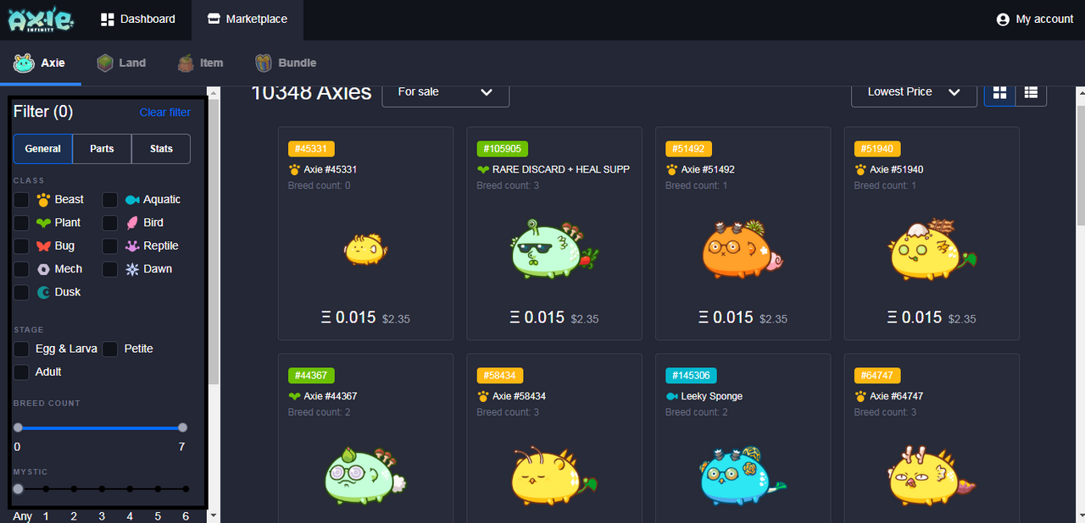Switch to grid view layout
This screenshot has height=523, width=1085.
[x=999, y=91]
